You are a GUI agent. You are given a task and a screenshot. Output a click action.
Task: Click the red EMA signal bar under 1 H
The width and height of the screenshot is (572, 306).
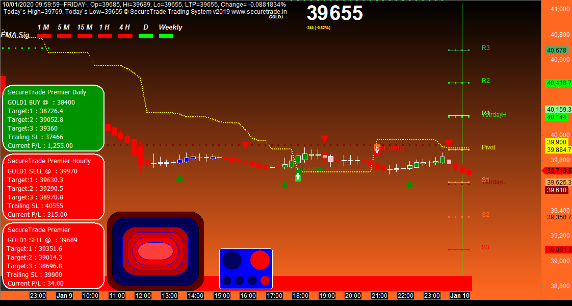tap(105, 35)
